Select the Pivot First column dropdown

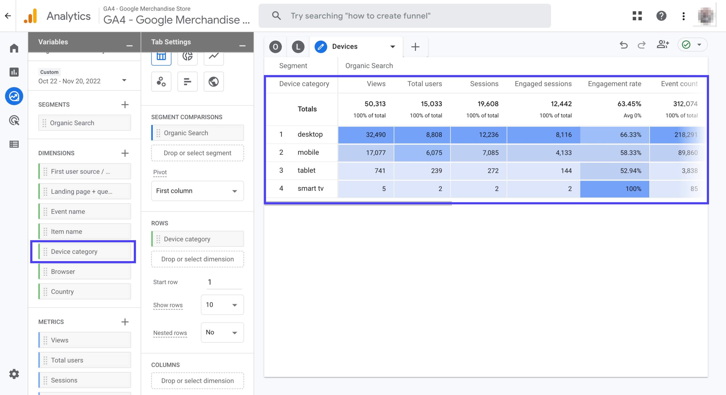pyautogui.click(x=196, y=190)
